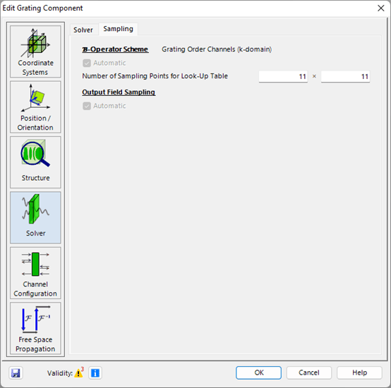This screenshot has height=388, width=391.
Task: Close the Edit Grating Component dialog
Action: [x=381, y=8]
